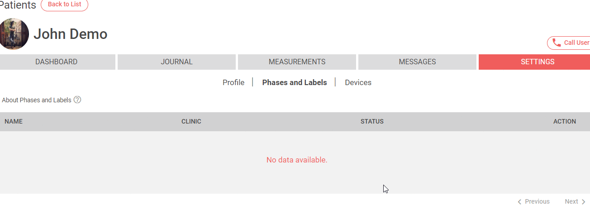Click the Action column header

[564, 121]
